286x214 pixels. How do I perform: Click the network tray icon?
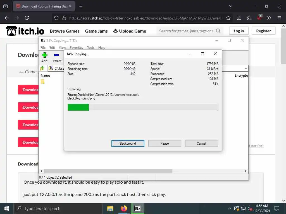click(x=243, y=208)
